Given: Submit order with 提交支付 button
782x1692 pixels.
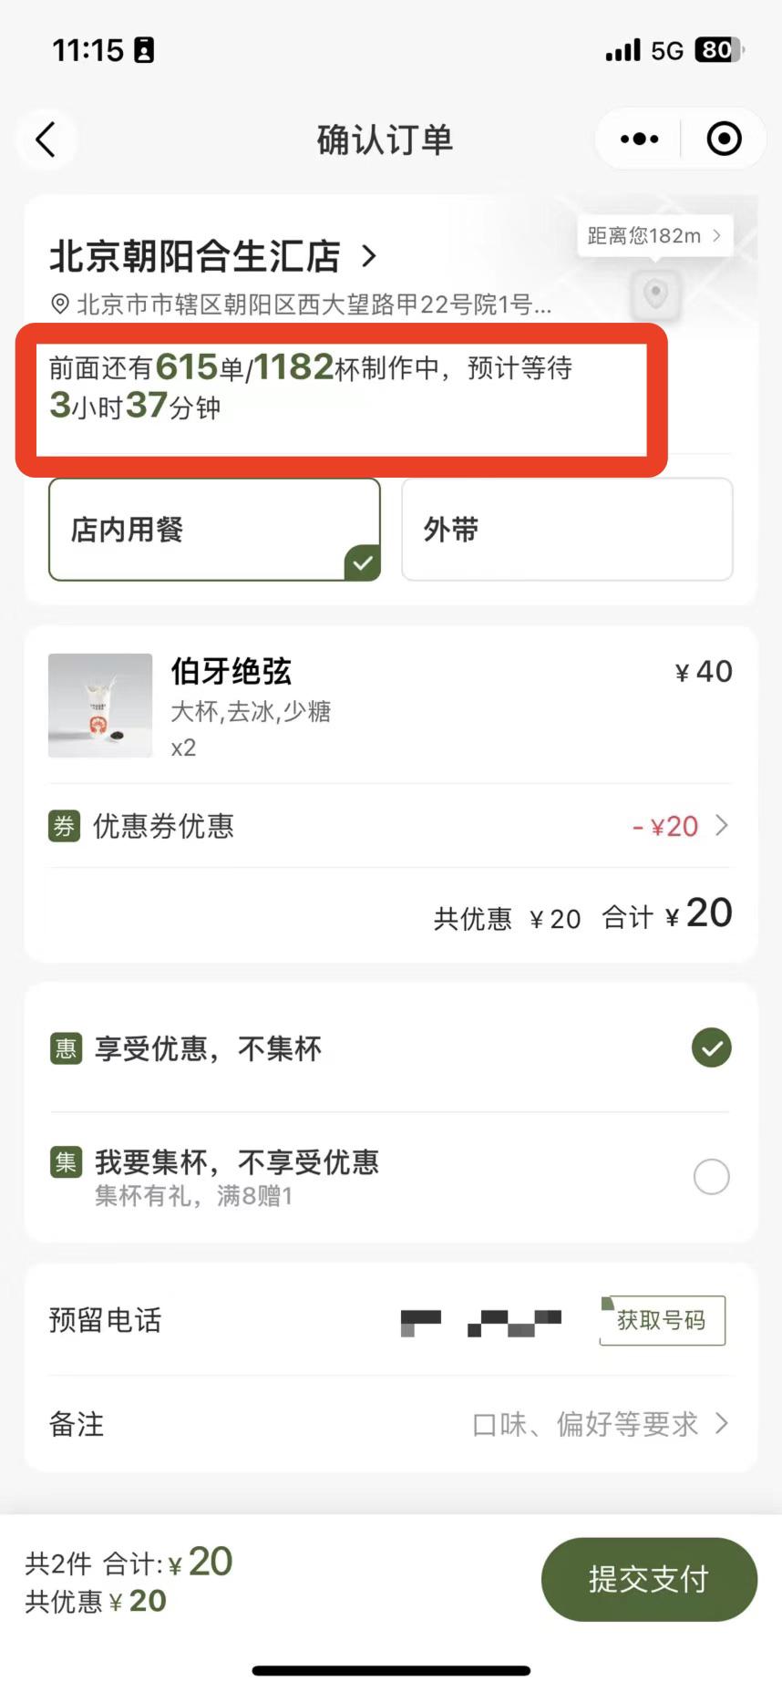Looking at the screenshot, I should [x=649, y=1579].
